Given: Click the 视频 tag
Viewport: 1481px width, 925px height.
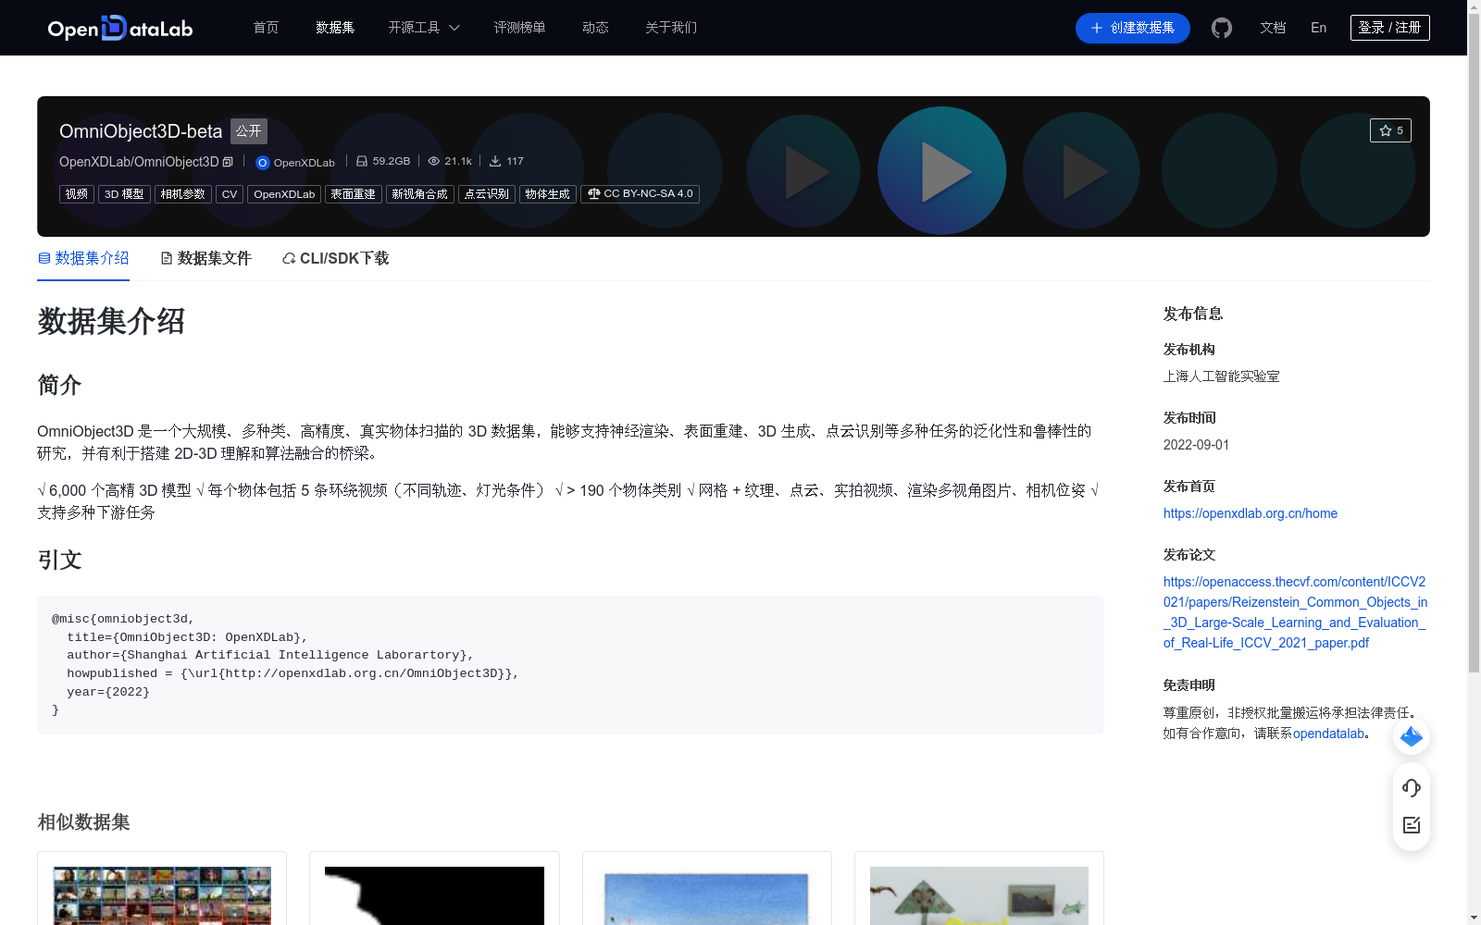Looking at the screenshot, I should pyautogui.click(x=77, y=194).
